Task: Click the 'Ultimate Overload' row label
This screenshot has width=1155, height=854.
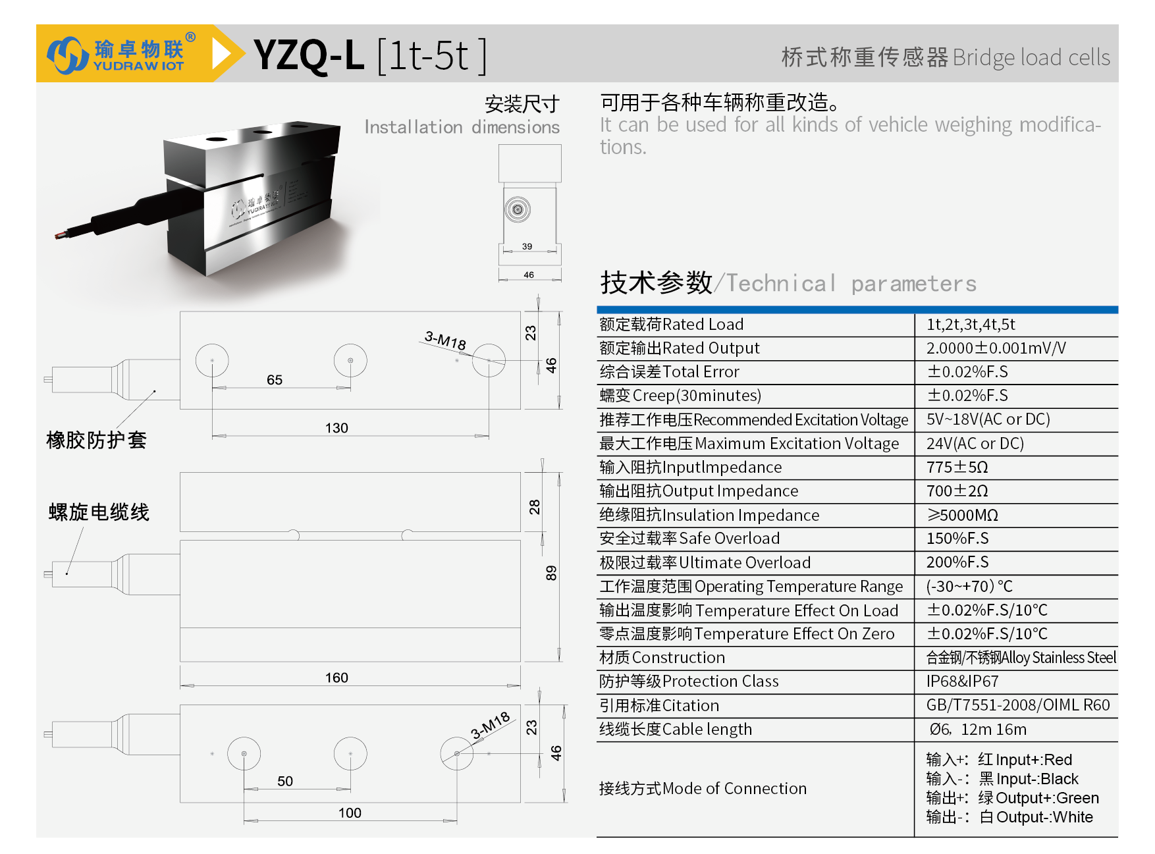Action: pyautogui.click(x=705, y=562)
